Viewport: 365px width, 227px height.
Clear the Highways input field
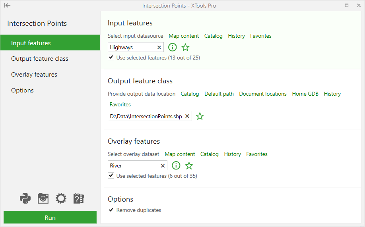159,47
